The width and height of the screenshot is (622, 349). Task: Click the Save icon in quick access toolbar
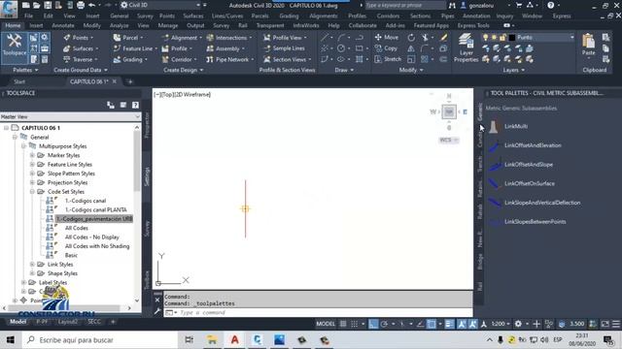[48, 5]
